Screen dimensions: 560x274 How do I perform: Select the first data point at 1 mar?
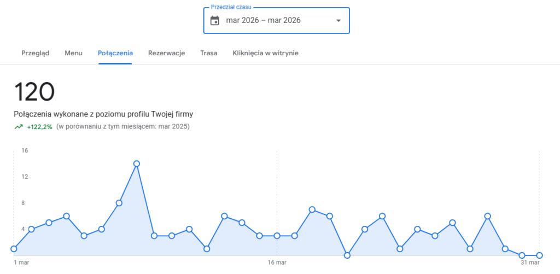pos(14,249)
